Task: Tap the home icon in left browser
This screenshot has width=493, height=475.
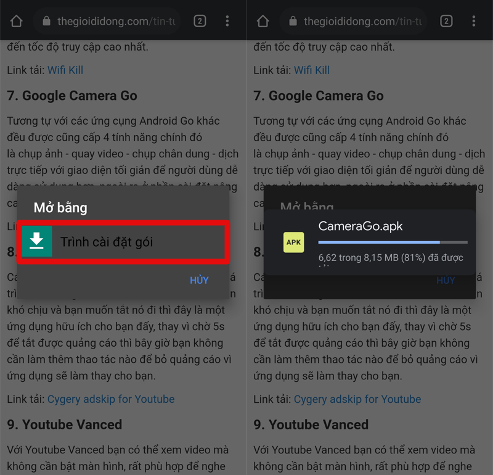Action: click(17, 22)
